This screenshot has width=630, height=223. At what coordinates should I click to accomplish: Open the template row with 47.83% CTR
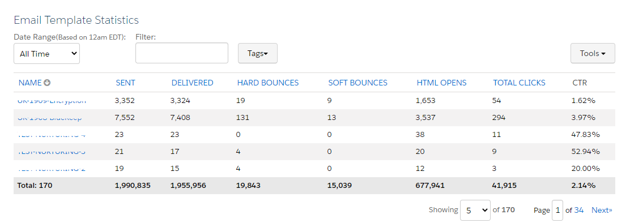point(52,134)
